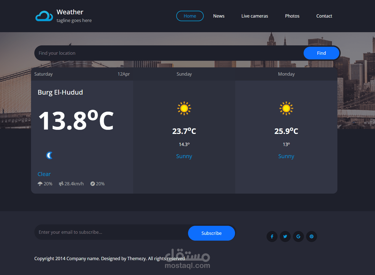
Task: Click Sunday's sun weather icon
Action: point(184,108)
